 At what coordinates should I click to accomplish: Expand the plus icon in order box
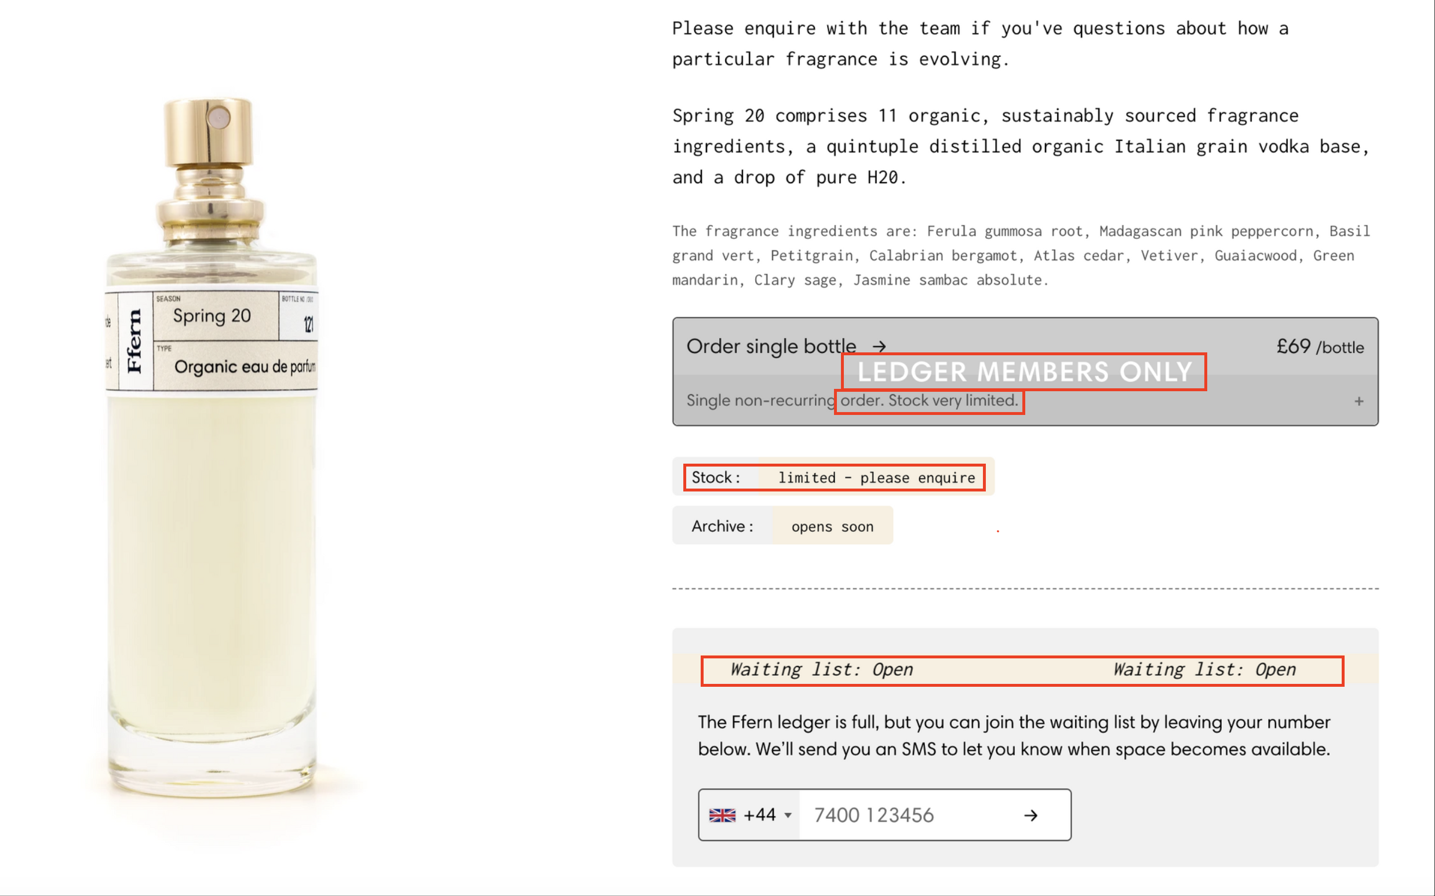(1358, 402)
